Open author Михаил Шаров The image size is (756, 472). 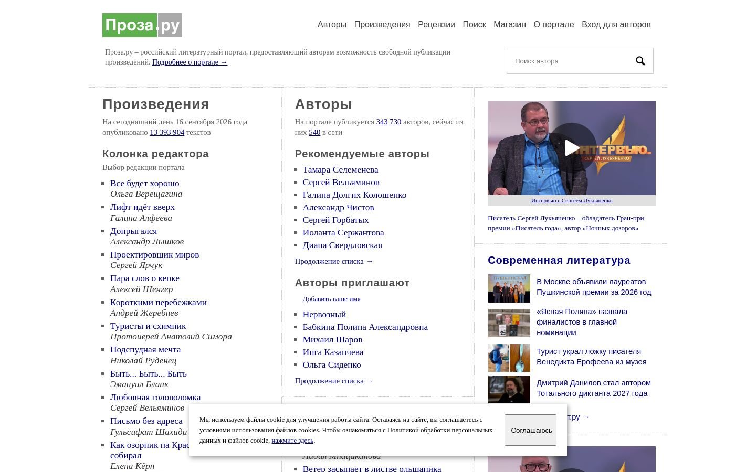pos(332,339)
